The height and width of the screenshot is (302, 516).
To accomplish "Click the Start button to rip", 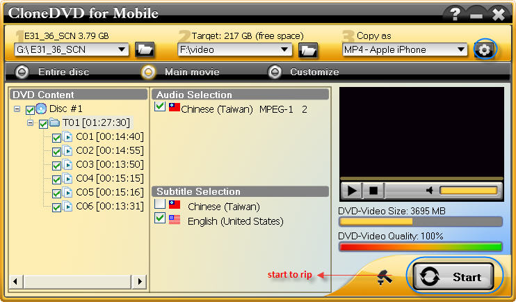I will [x=453, y=277].
